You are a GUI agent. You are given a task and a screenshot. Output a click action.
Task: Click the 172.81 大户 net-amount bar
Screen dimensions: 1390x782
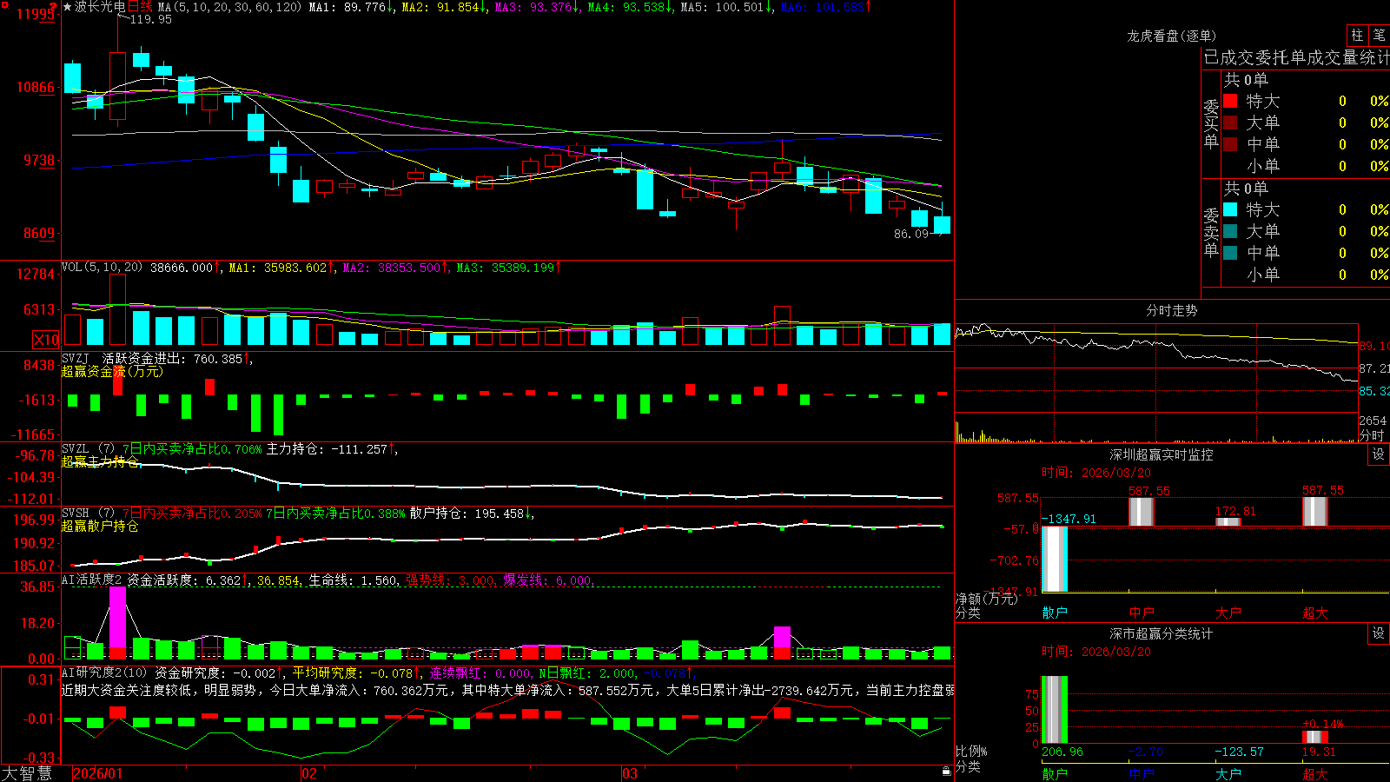1228,521
